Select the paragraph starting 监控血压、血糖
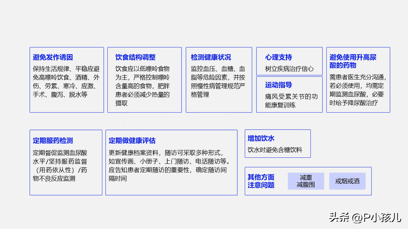This screenshot has width=408, height=229. tap(218, 81)
